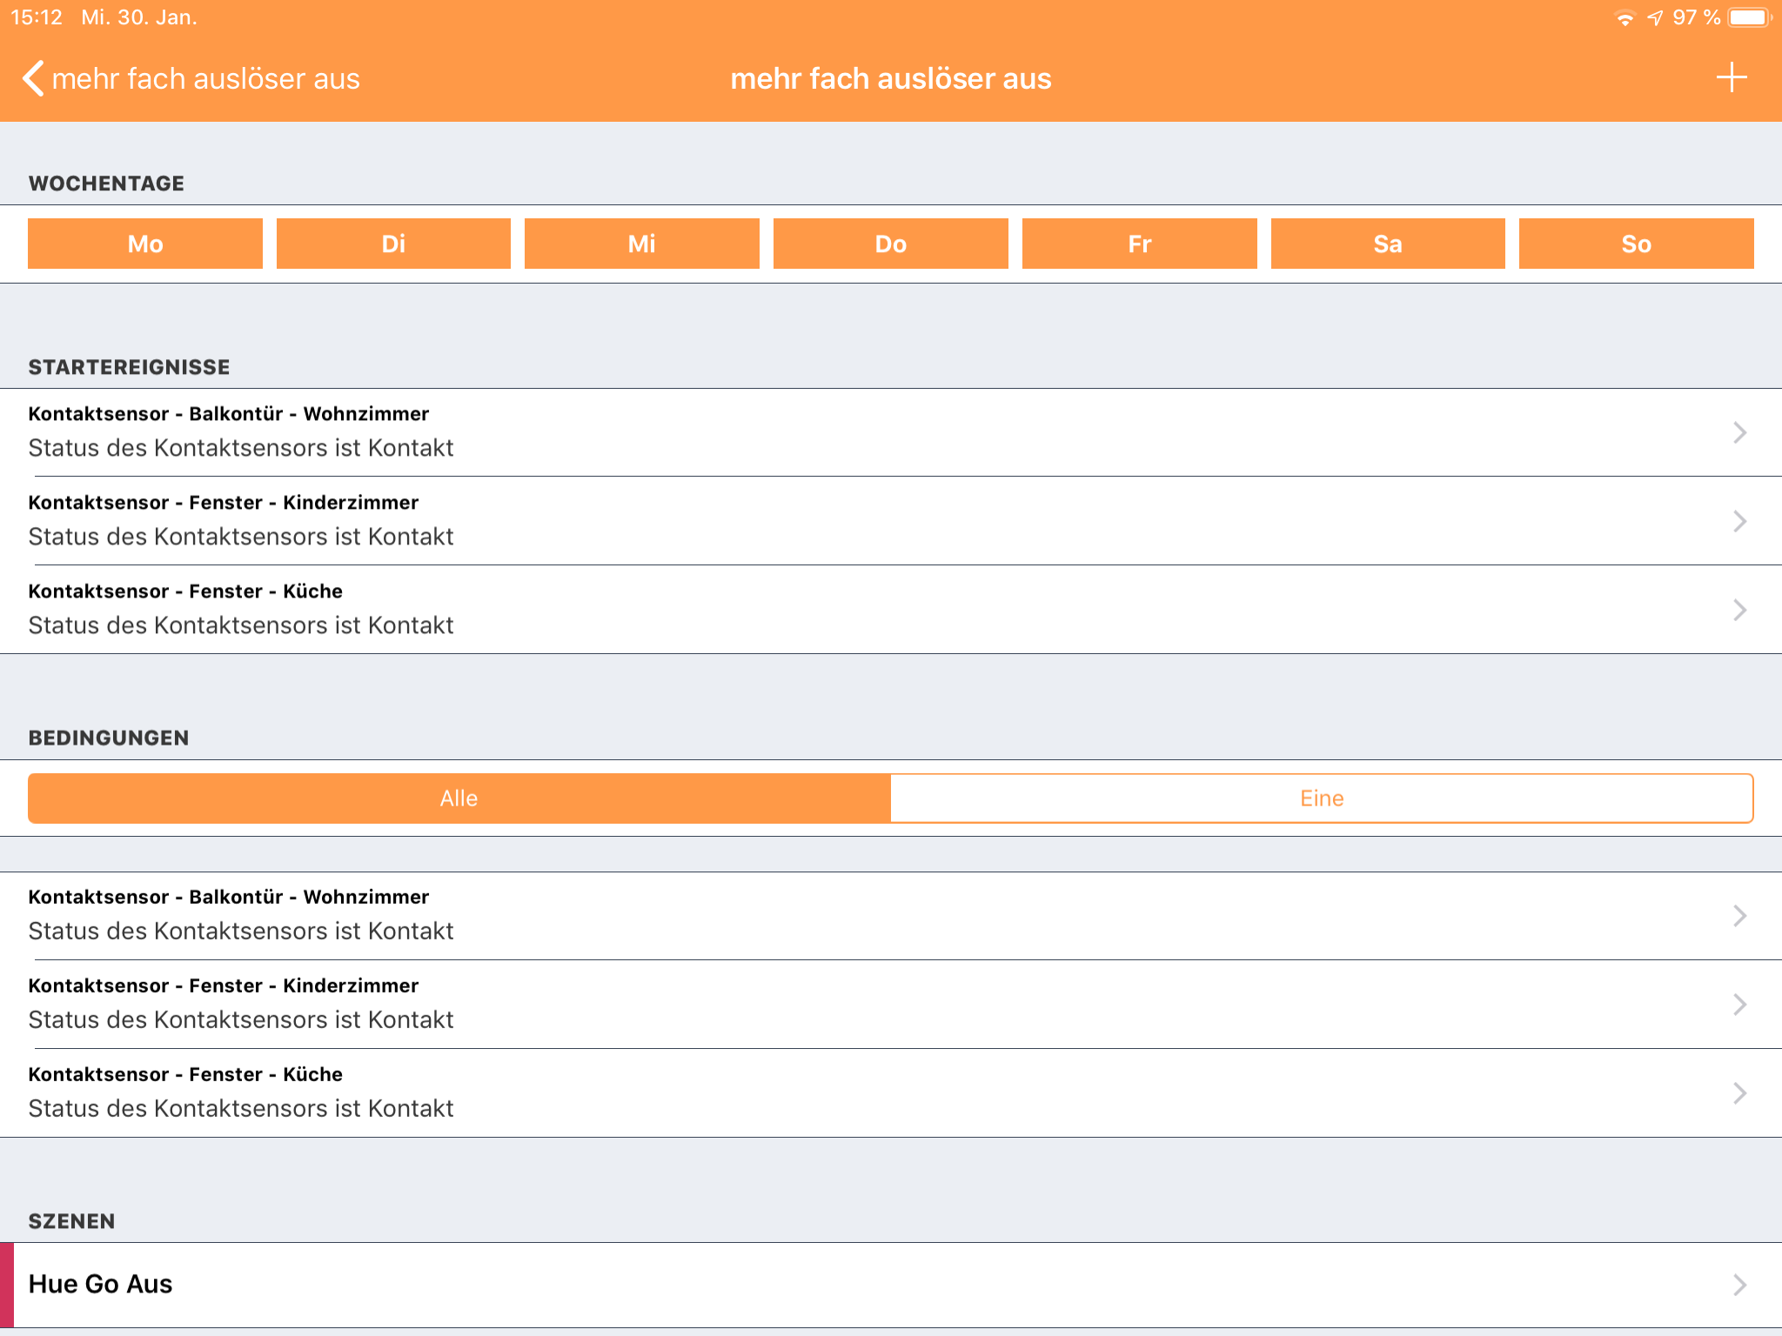Tap the plus icon to add item
The width and height of the screenshot is (1782, 1336).
(x=1731, y=77)
